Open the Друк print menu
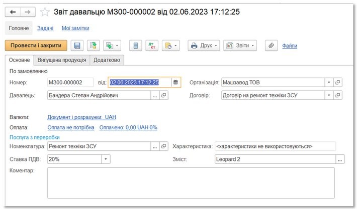 tap(204, 46)
